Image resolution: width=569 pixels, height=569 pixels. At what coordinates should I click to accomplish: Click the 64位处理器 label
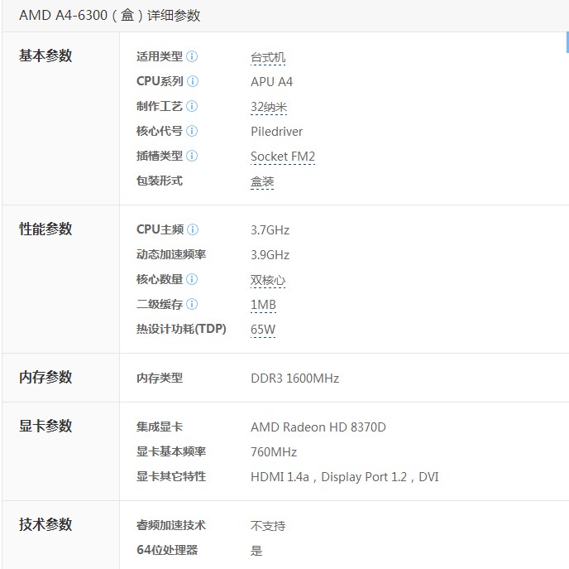(167, 550)
